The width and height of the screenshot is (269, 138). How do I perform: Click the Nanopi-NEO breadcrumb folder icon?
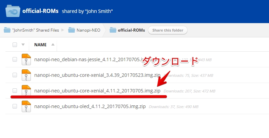click(x=72, y=30)
